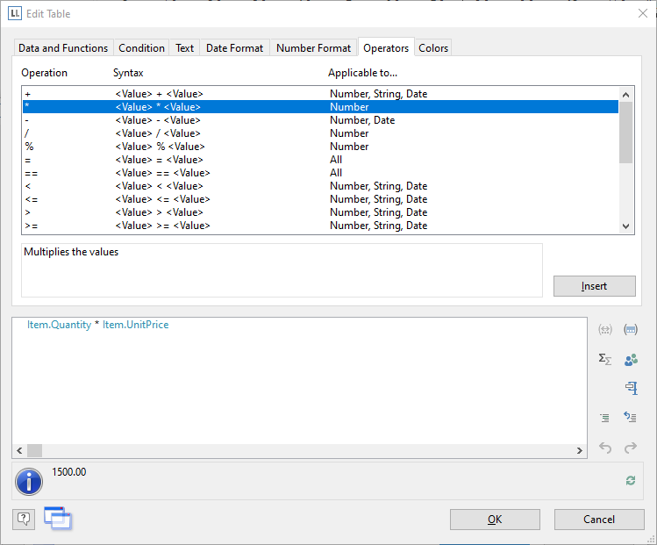Click the sum aggregate functions icon
The image size is (657, 545).
click(604, 359)
